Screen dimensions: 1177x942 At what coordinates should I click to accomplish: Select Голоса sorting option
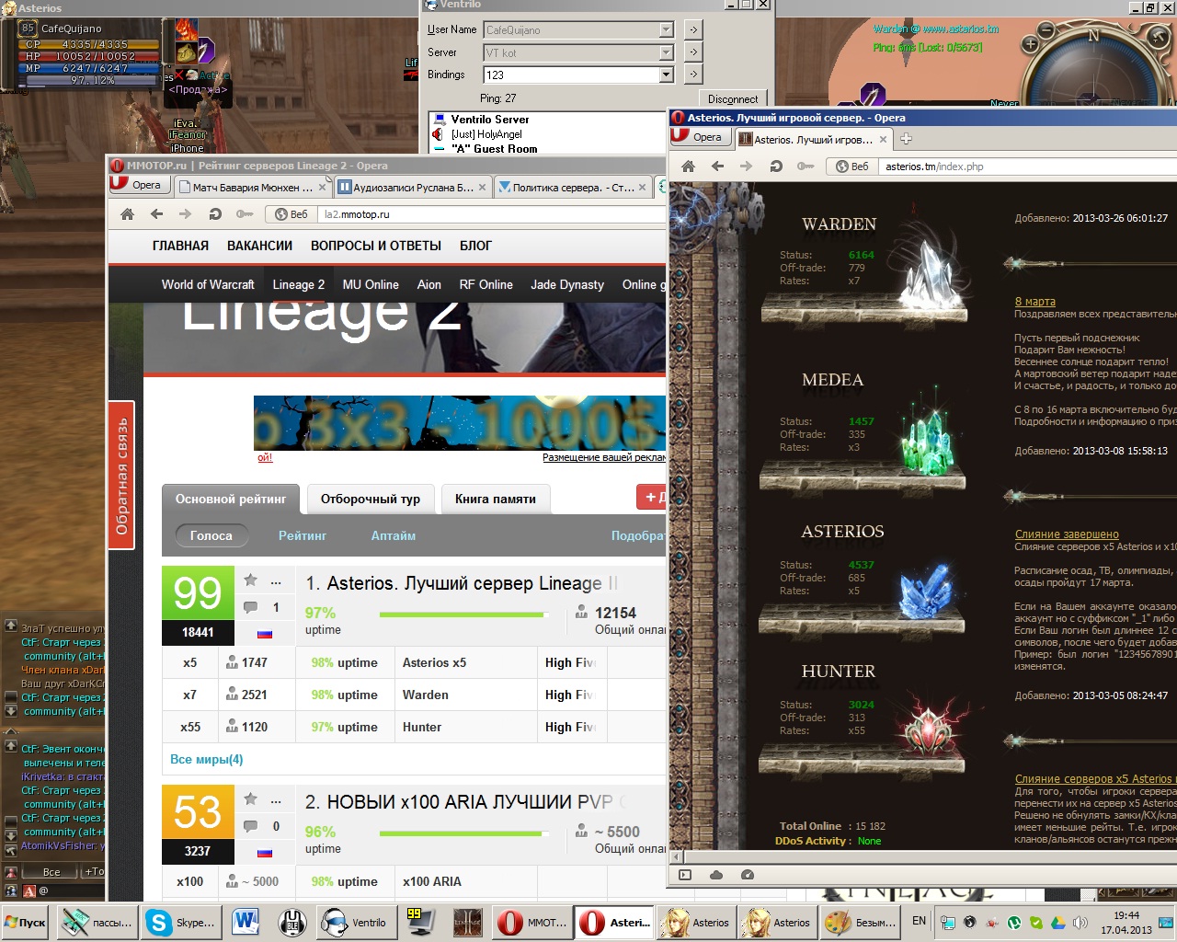[211, 535]
